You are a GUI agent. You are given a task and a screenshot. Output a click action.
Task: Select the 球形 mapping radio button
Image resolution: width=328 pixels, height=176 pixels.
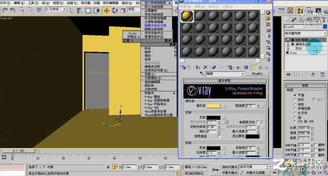(x=295, y=104)
